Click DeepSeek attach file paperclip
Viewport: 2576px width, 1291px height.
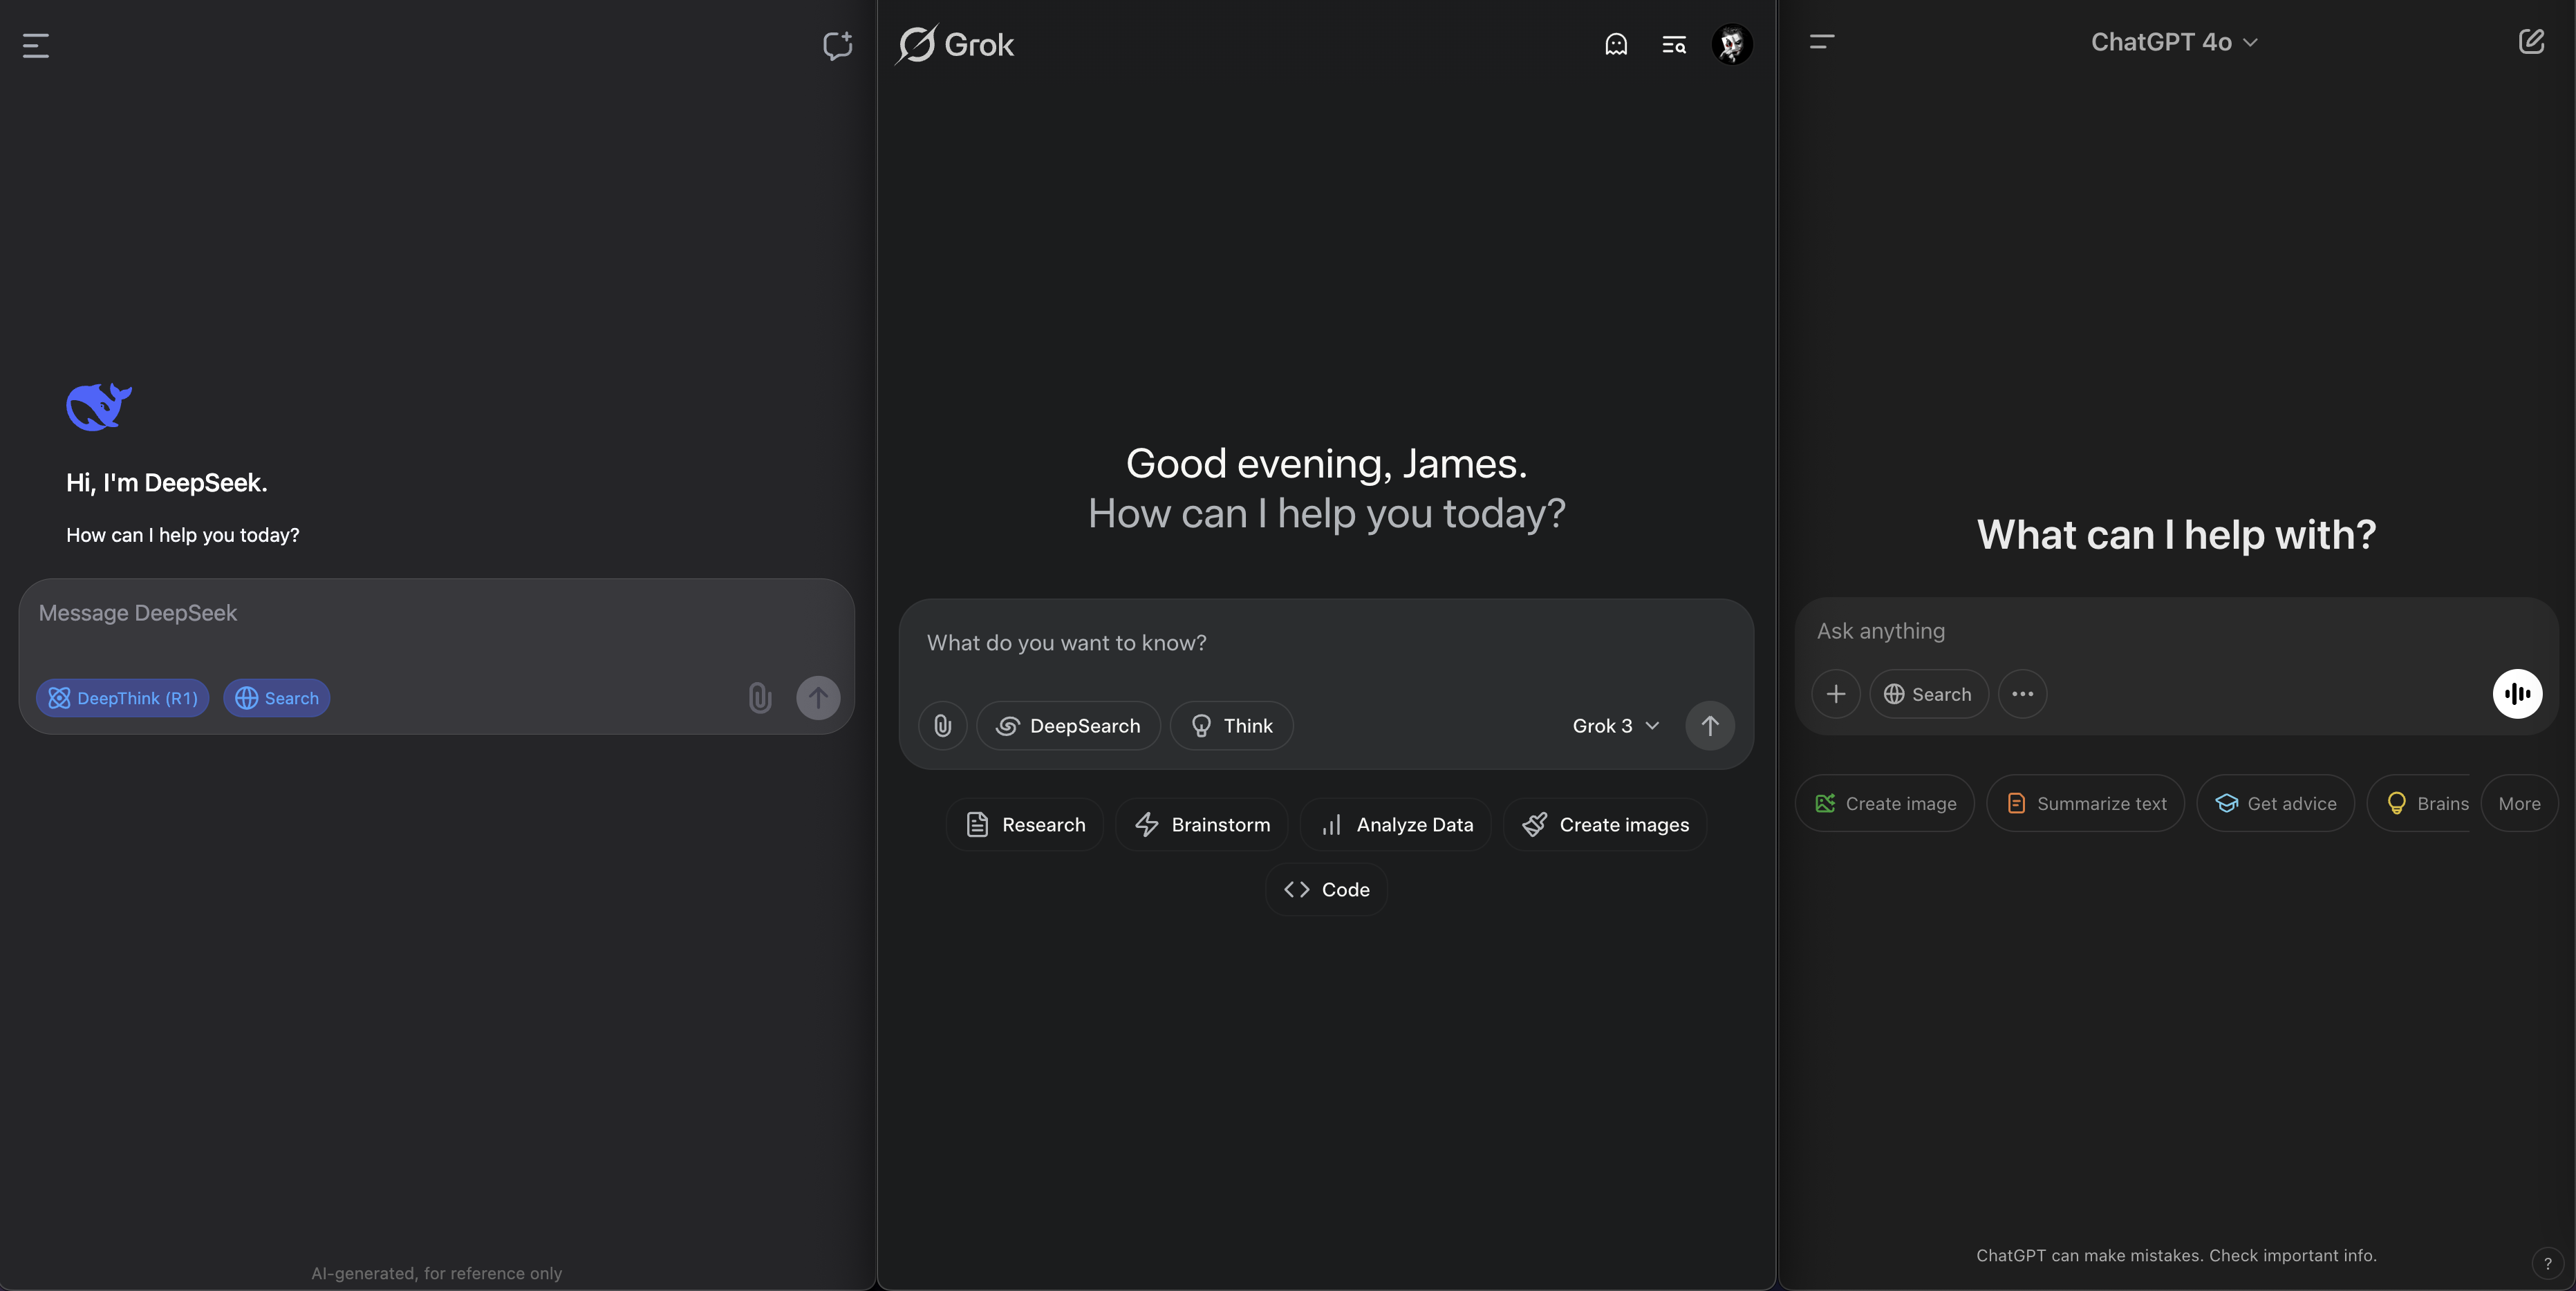[759, 697]
